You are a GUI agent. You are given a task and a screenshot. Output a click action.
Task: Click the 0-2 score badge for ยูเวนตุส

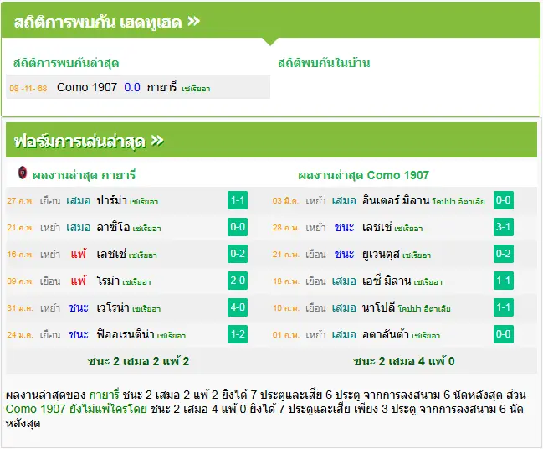504,254
